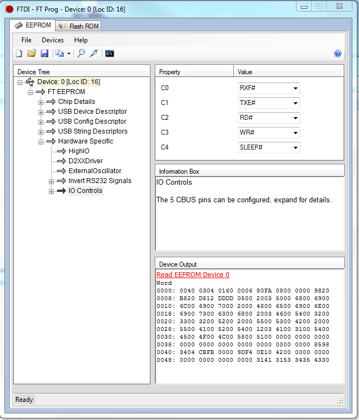
Task: Scan and parse with the magnifier icon
Action: 81,53
